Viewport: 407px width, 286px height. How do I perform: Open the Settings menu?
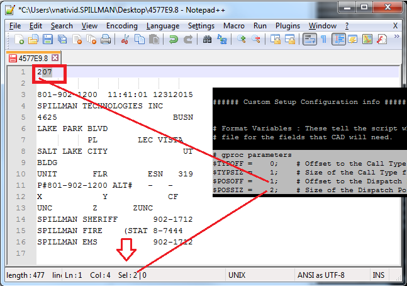[201, 26]
